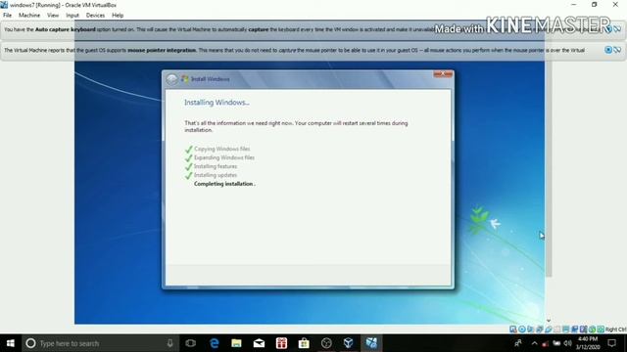This screenshot has height=352, width=627.
Task: Click the microphone icon in search box
Action: click(169, 343)
